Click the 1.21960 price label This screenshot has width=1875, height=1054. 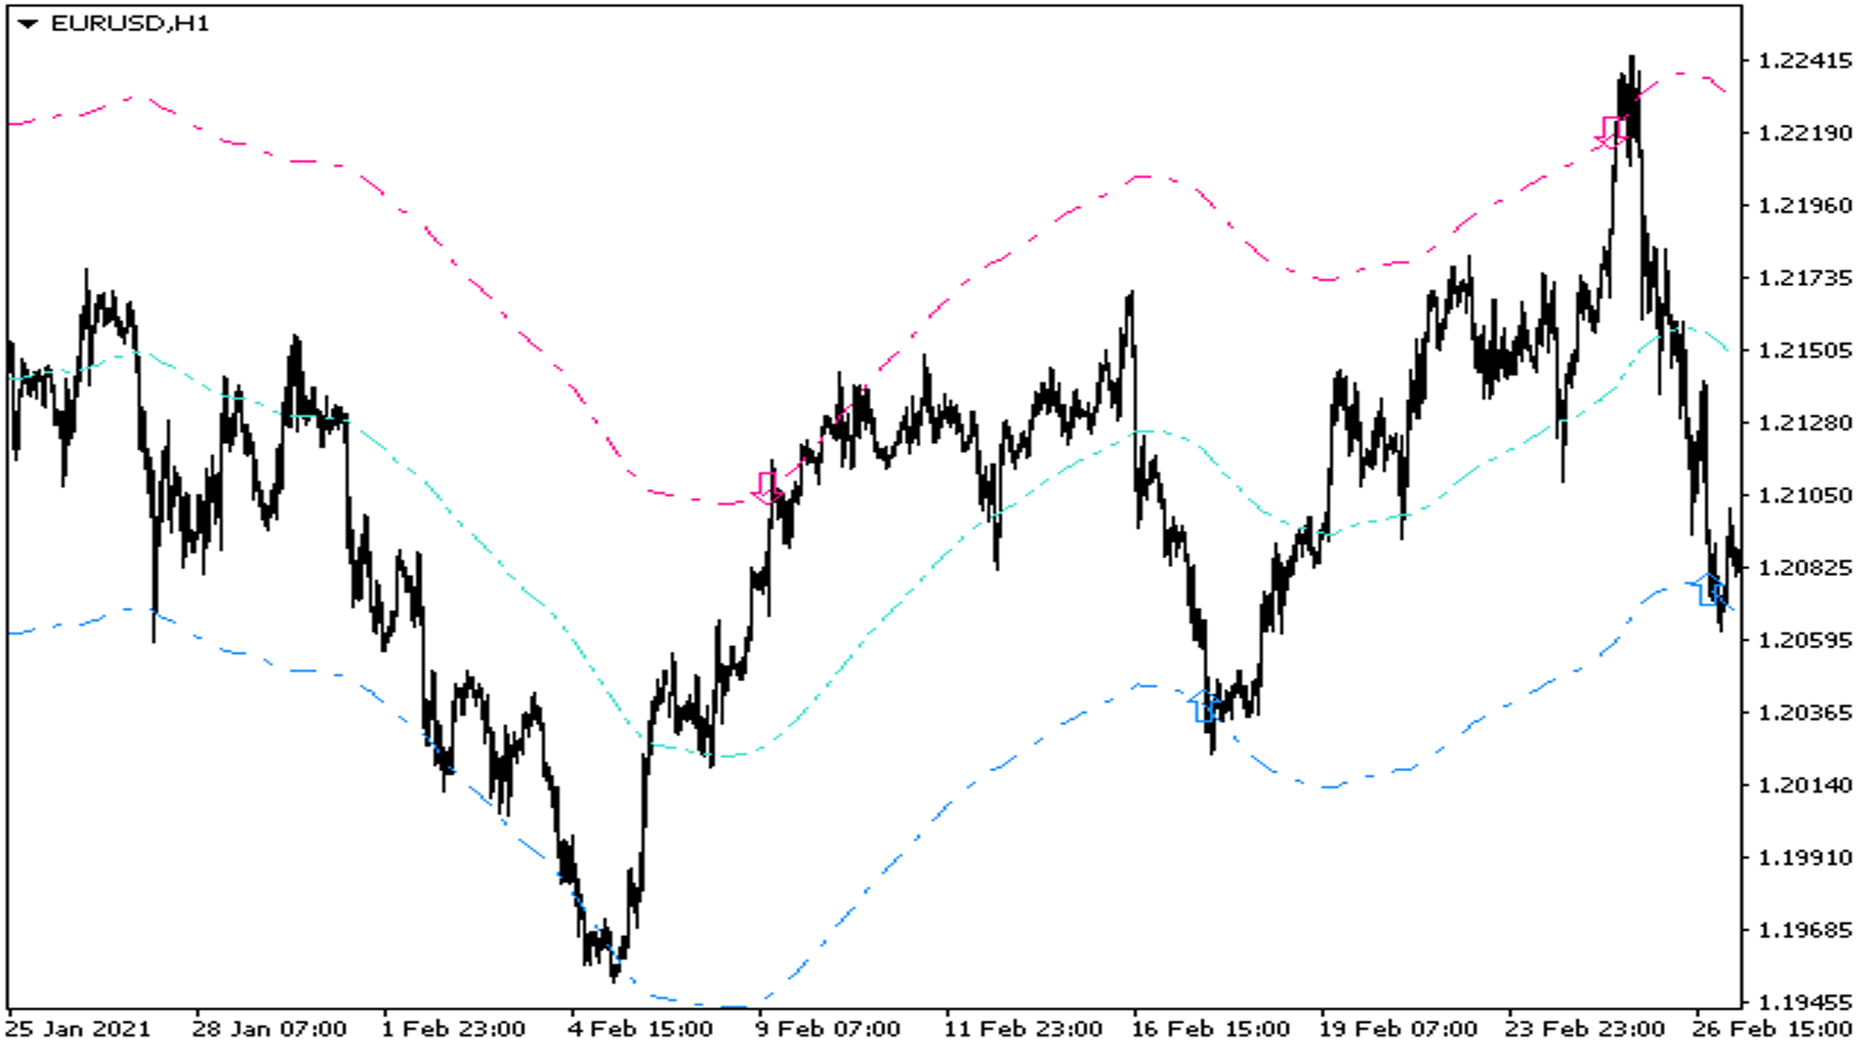pyautogui.click(x=1804, y=206)
